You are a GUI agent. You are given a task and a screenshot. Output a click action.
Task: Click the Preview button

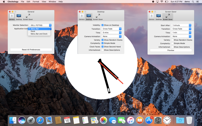pos(171,50)
